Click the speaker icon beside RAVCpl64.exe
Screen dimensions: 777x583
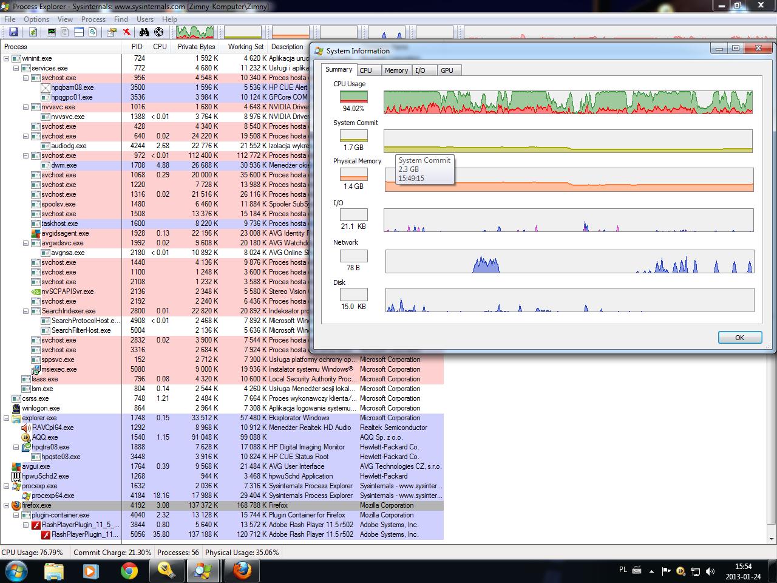pyautogui.click(x=26, y=428)
